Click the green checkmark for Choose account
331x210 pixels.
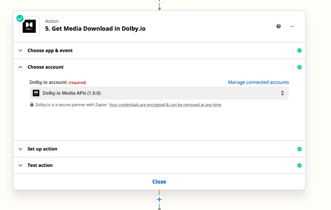[299, 67]
